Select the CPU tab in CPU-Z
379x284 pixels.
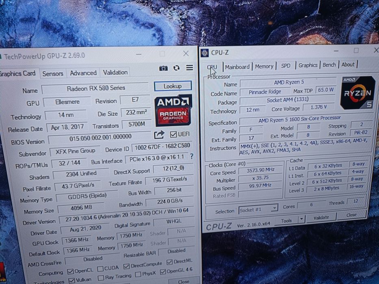[x=212, y=67]
